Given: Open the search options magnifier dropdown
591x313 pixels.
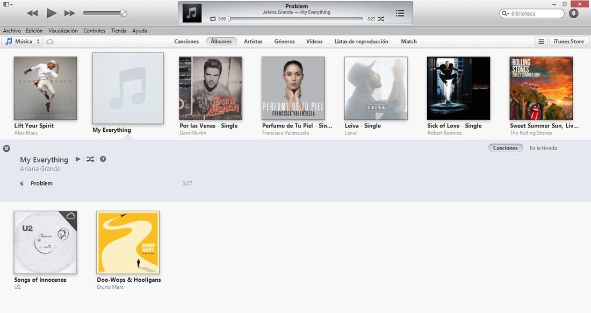Looking at the screenshot, I should point(505,13).
